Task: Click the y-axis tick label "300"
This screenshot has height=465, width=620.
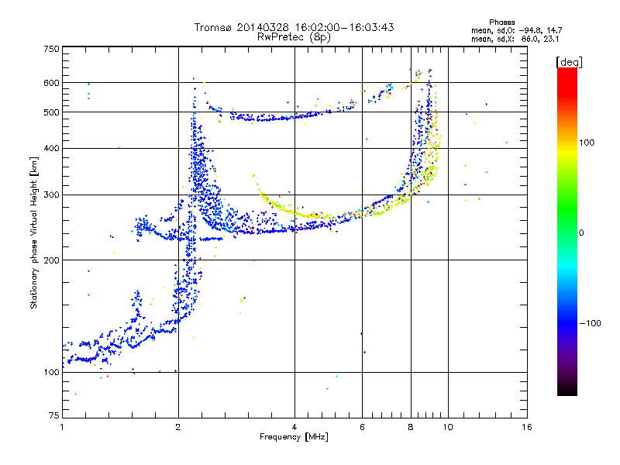Action: coord(51,195)
